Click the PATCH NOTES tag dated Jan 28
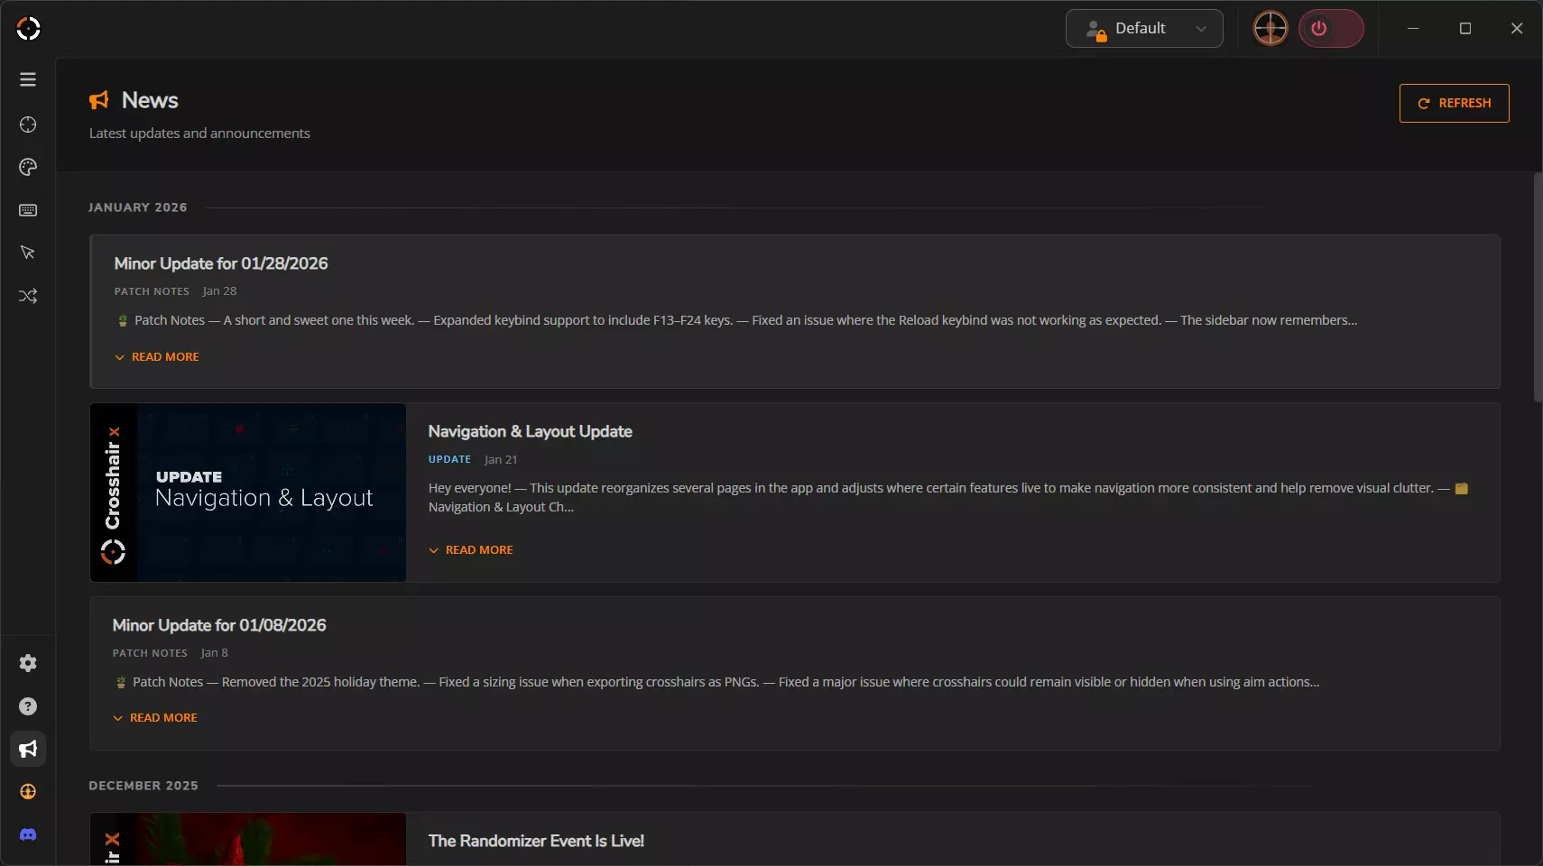Viewport: 1543px width, 866px height. click(152, 291)
